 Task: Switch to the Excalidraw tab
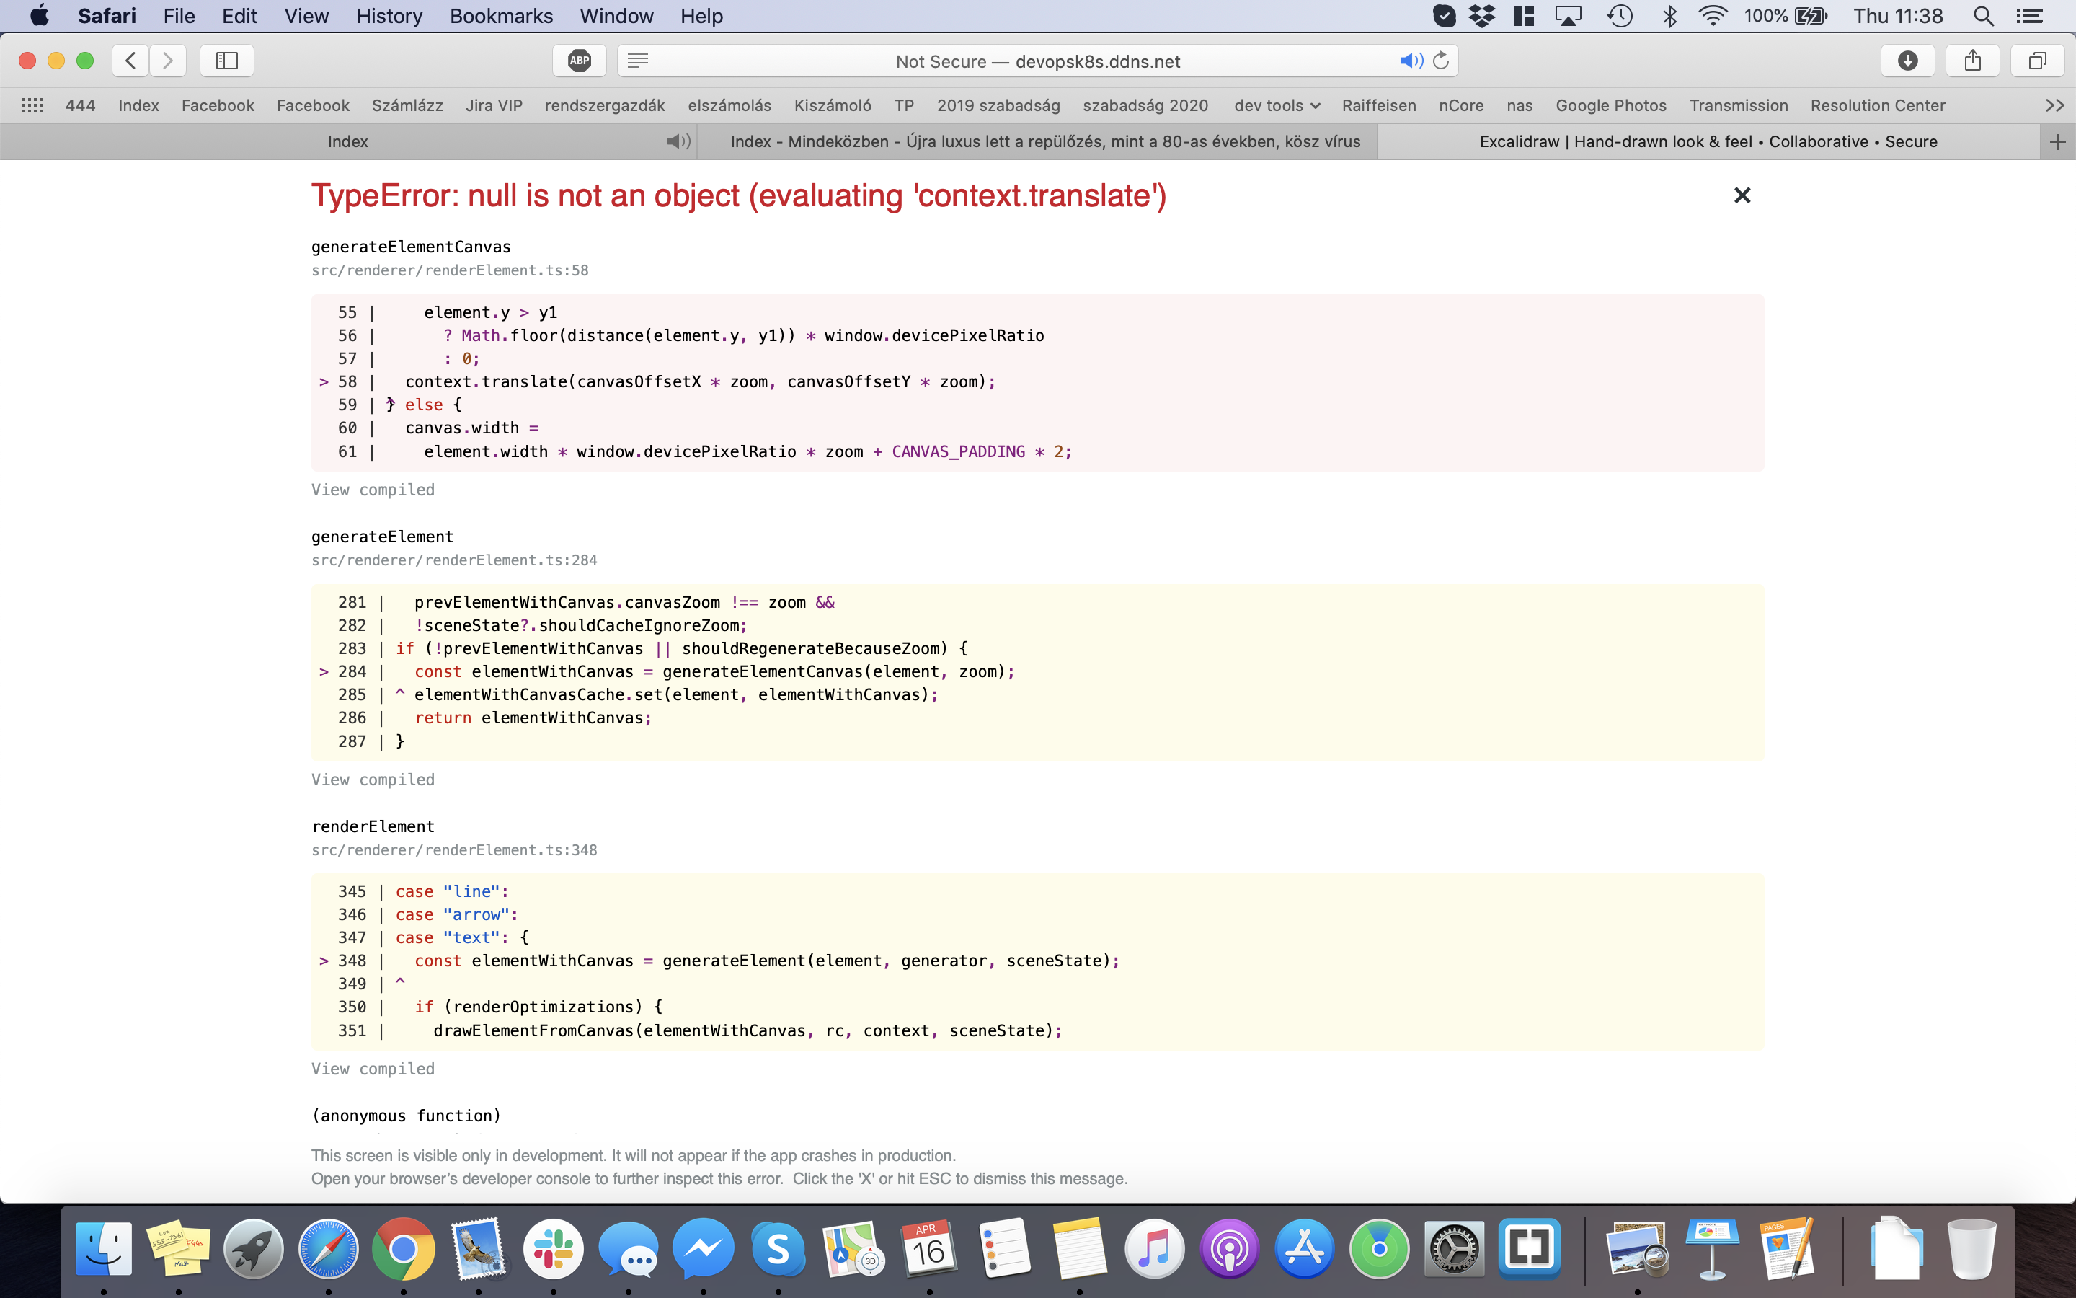1708,141
